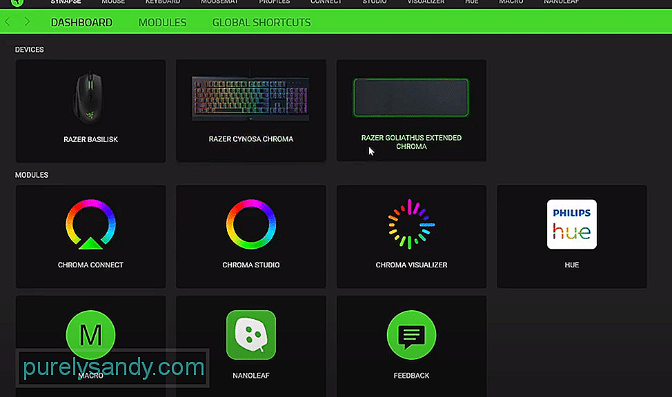Open the Studio top menu
Viewport: 672px width, 397px height.
coord(375,2)
